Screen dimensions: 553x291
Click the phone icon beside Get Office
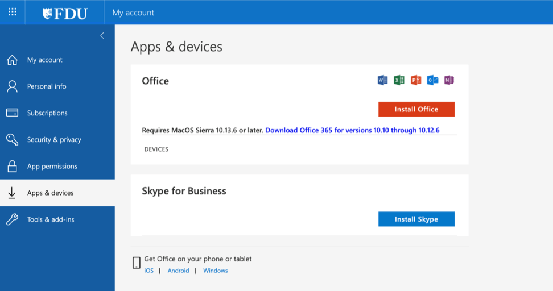(137, 263)
